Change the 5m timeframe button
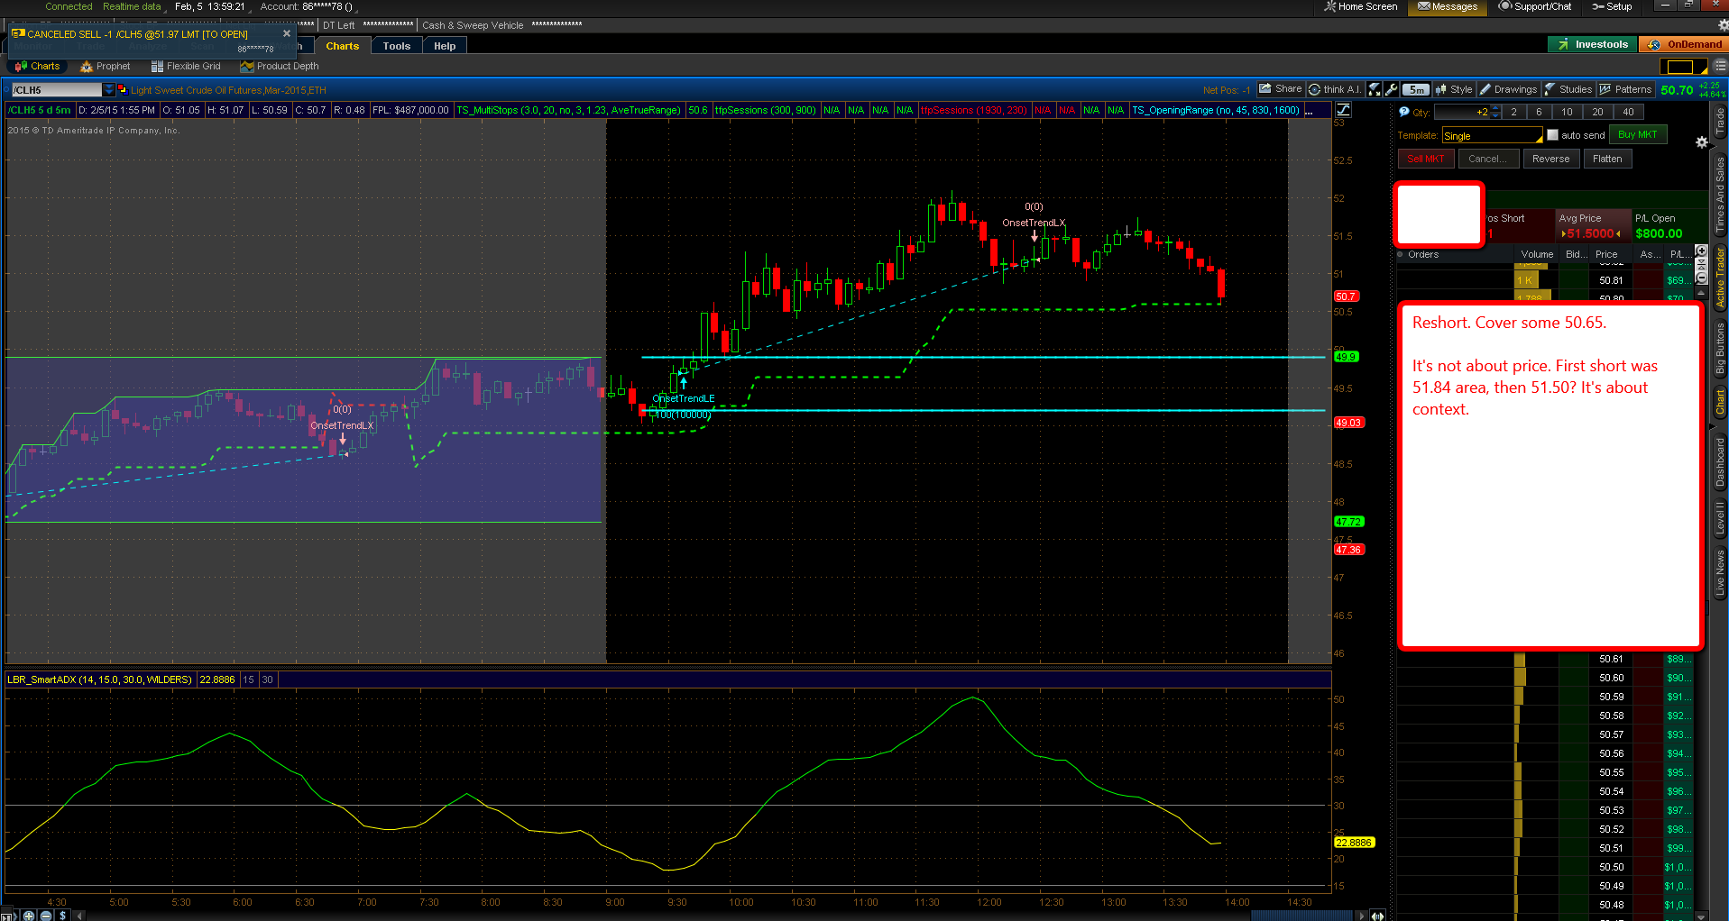1729x921 pixels. click(x=1416, y=89)
